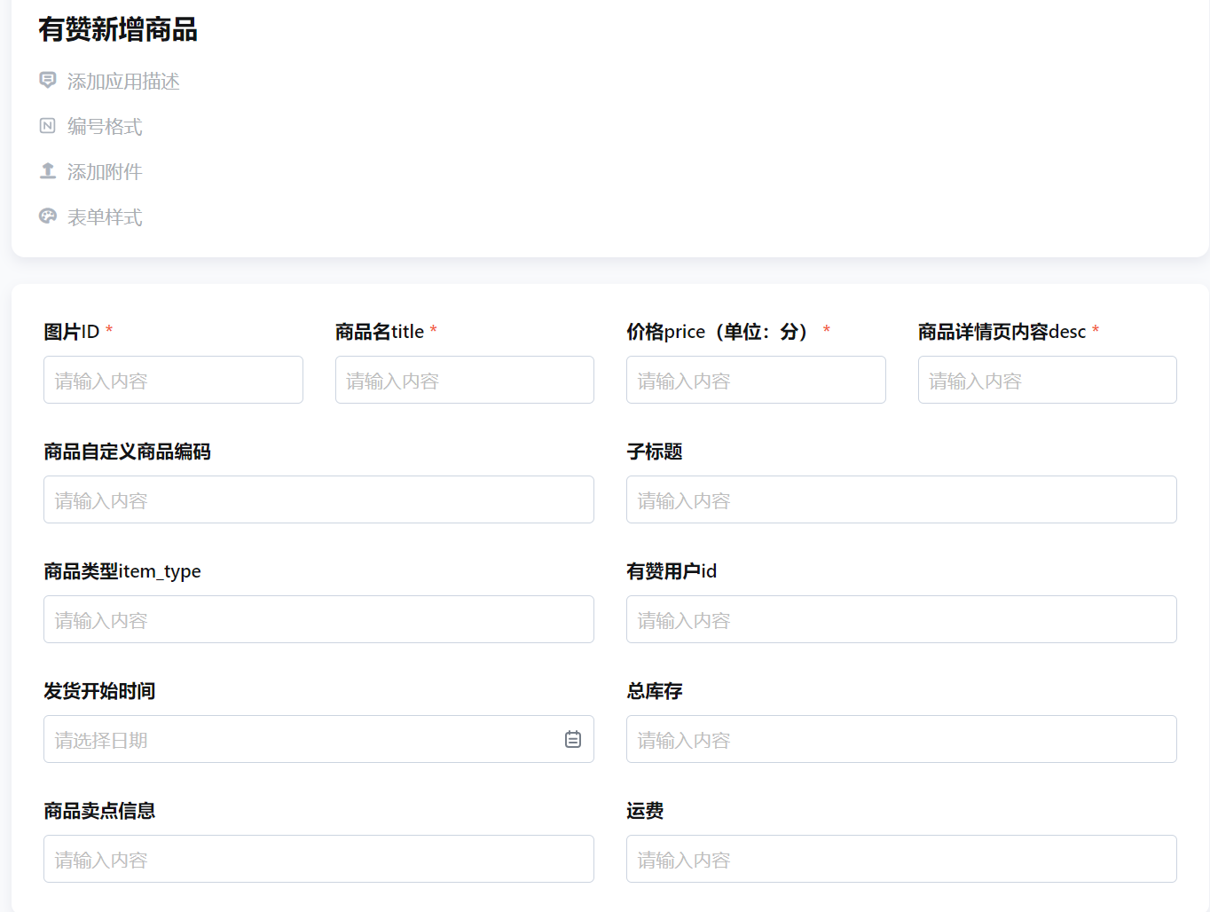Viewport: 1210px width, 912px height.
Task: Click the 商品名title field label
Action: [380, 332]
